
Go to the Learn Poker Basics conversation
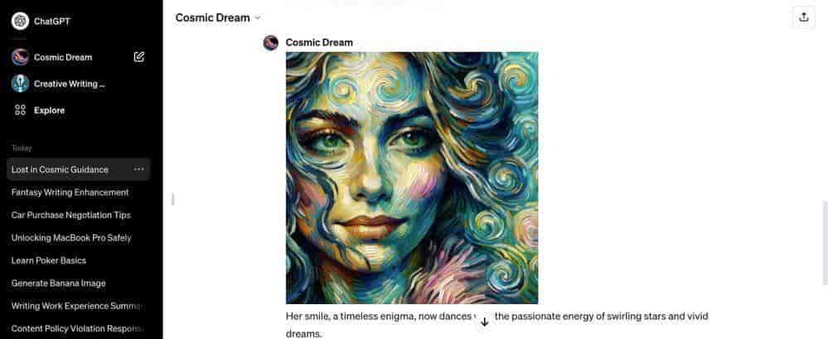(49, 260)
